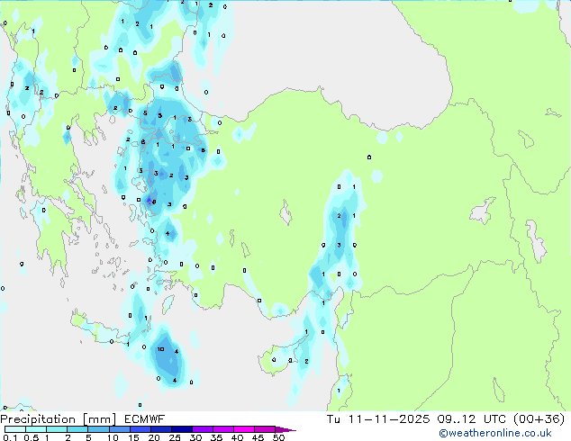
Task: Select the legend label 15
Action: pyautogui.click(x=133, y=437)
